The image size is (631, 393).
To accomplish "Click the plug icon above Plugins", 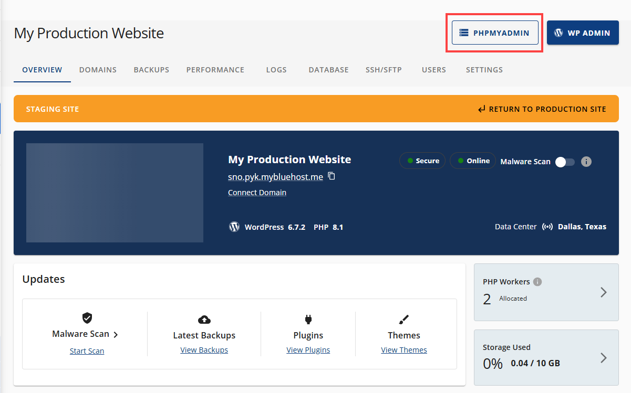I will click(308, 320).
